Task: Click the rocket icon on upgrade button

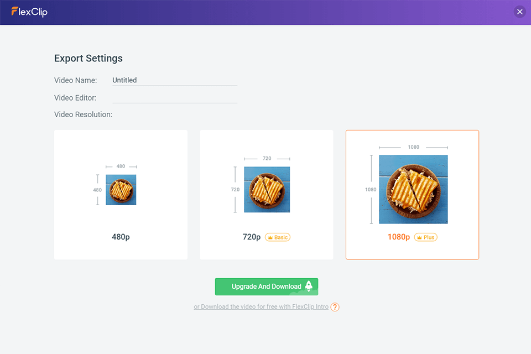Action: pyautogui.click(x=309, y=286)
